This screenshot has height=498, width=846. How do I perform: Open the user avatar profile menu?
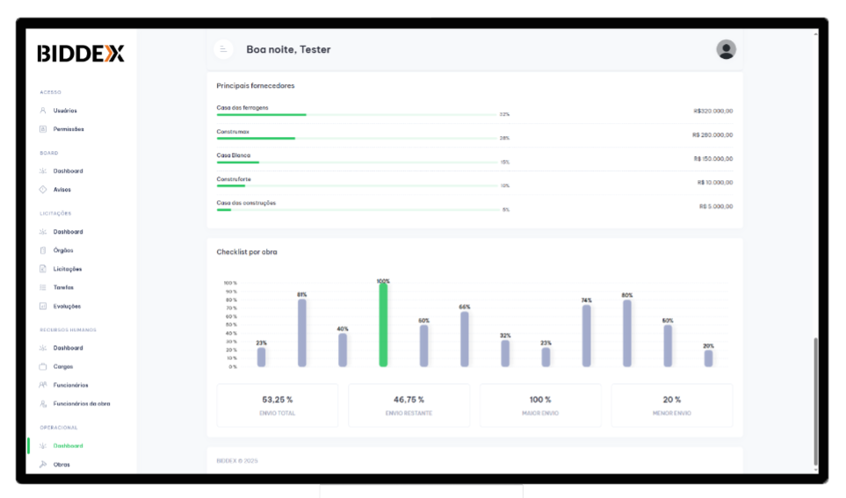726,49
